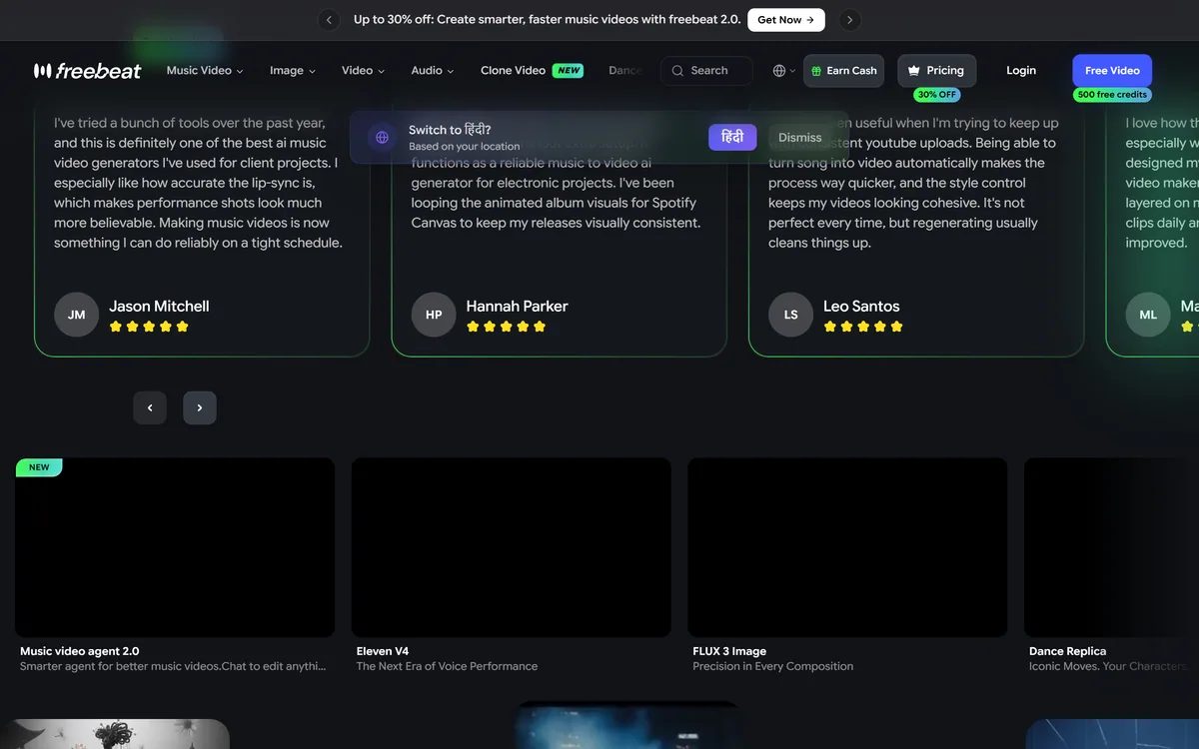Click Leo Santos's LS avatar
The width and height of the screenshot is (1199, 749).
[791, 315]
